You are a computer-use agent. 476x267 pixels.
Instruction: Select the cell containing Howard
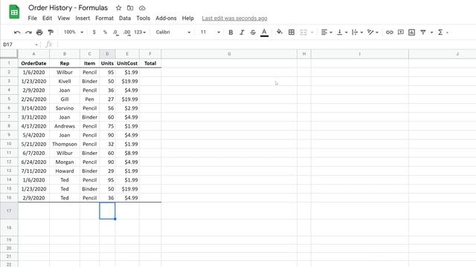point(65,171)
